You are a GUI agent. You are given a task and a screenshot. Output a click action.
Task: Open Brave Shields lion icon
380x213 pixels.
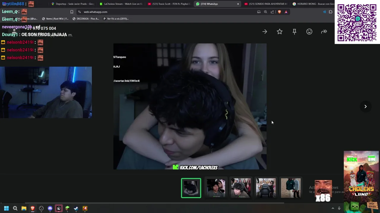click(x=279, y=12)
